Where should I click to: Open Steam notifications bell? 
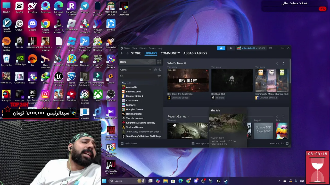(231, 48)
